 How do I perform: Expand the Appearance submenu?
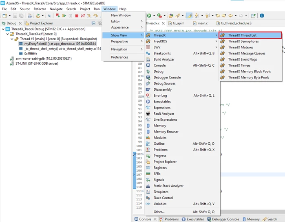pos(124,27)
